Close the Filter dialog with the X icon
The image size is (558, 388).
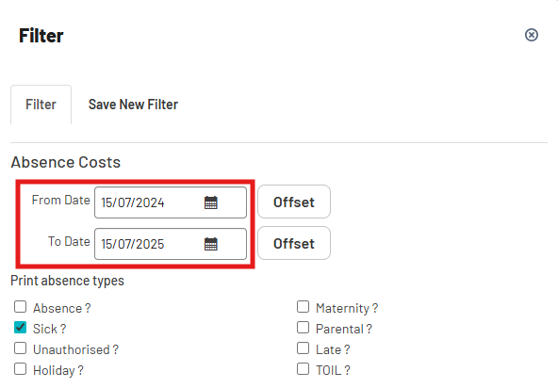click(532, 35)
